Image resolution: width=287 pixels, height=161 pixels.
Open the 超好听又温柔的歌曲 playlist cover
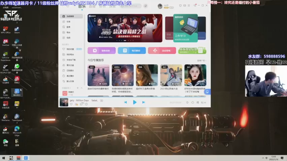(147, 75)
